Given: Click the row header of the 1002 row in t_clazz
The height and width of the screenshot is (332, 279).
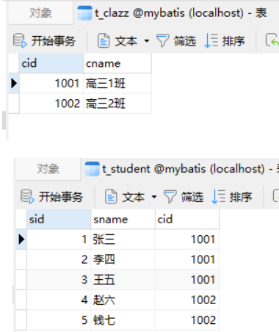Looking at the screenshot, I should 14,104.
